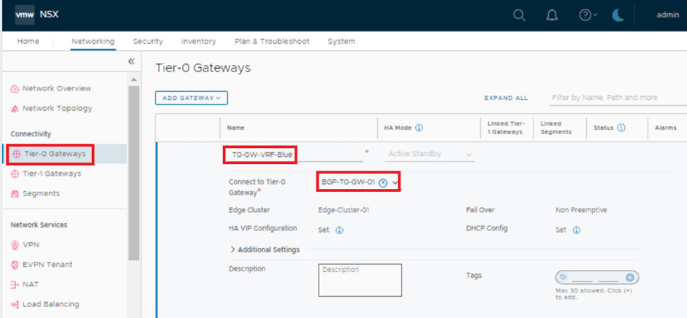
Task: Switch to the Plan & Troubleshoot tab
Action: click(272, 42)
